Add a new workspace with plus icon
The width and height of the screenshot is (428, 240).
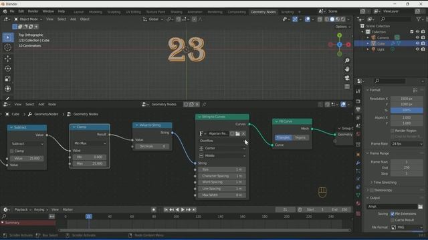click(300, 12)
